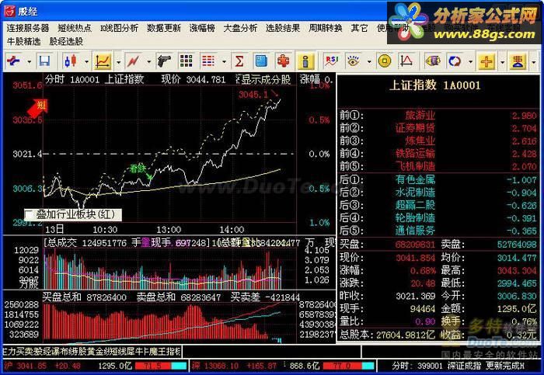This screenshot has height=375, width=544.
Task: Click 飞机制造 sector row
Action: click(438, 166)
